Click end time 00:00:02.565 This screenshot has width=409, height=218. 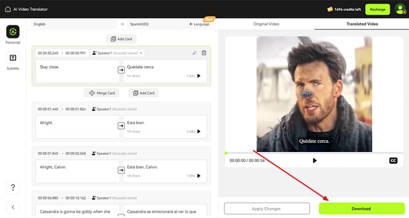[x=75, y=153]
